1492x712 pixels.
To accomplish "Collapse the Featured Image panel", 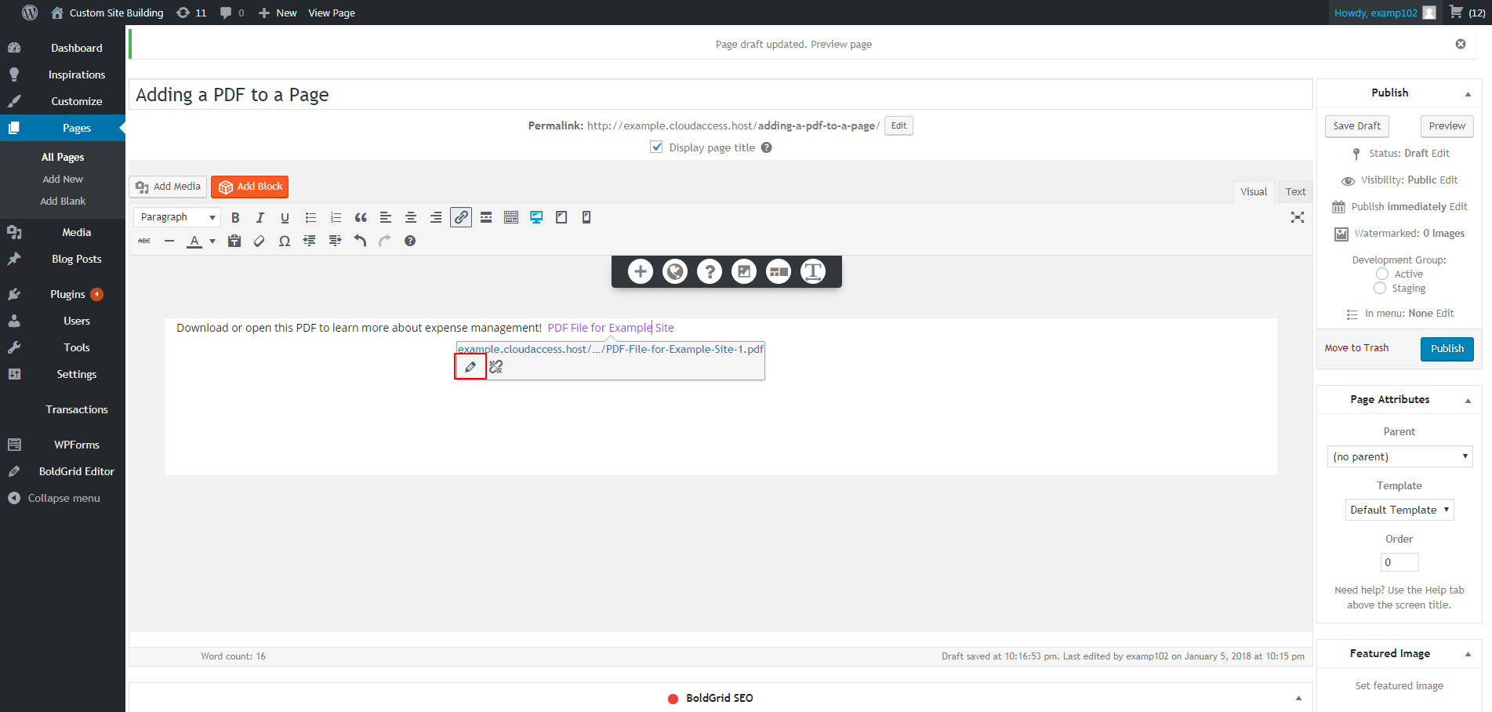I will coord(1468,654).
